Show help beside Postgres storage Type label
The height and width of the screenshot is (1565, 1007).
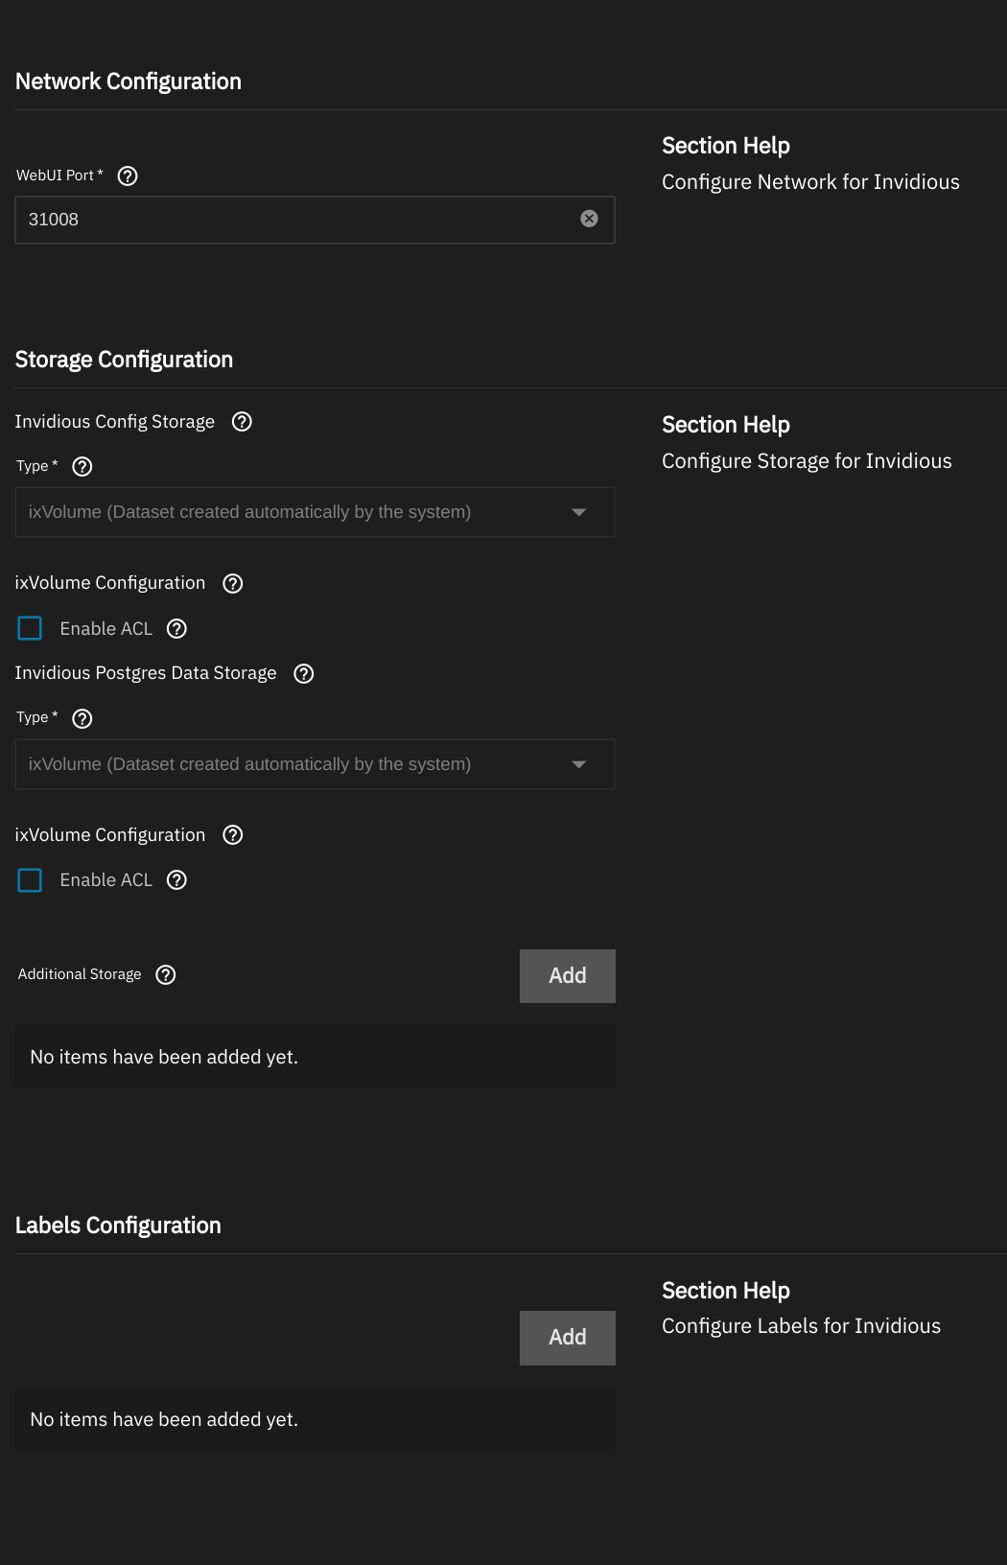tap(82, 718)
